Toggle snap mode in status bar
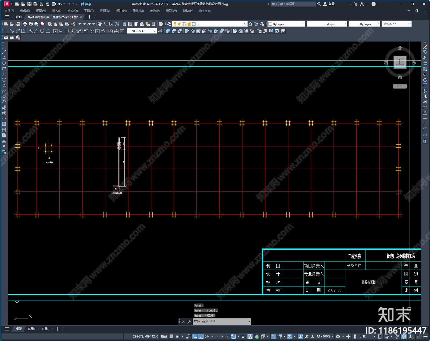Screen dimensions: 430x341 [x=178, y=336]
